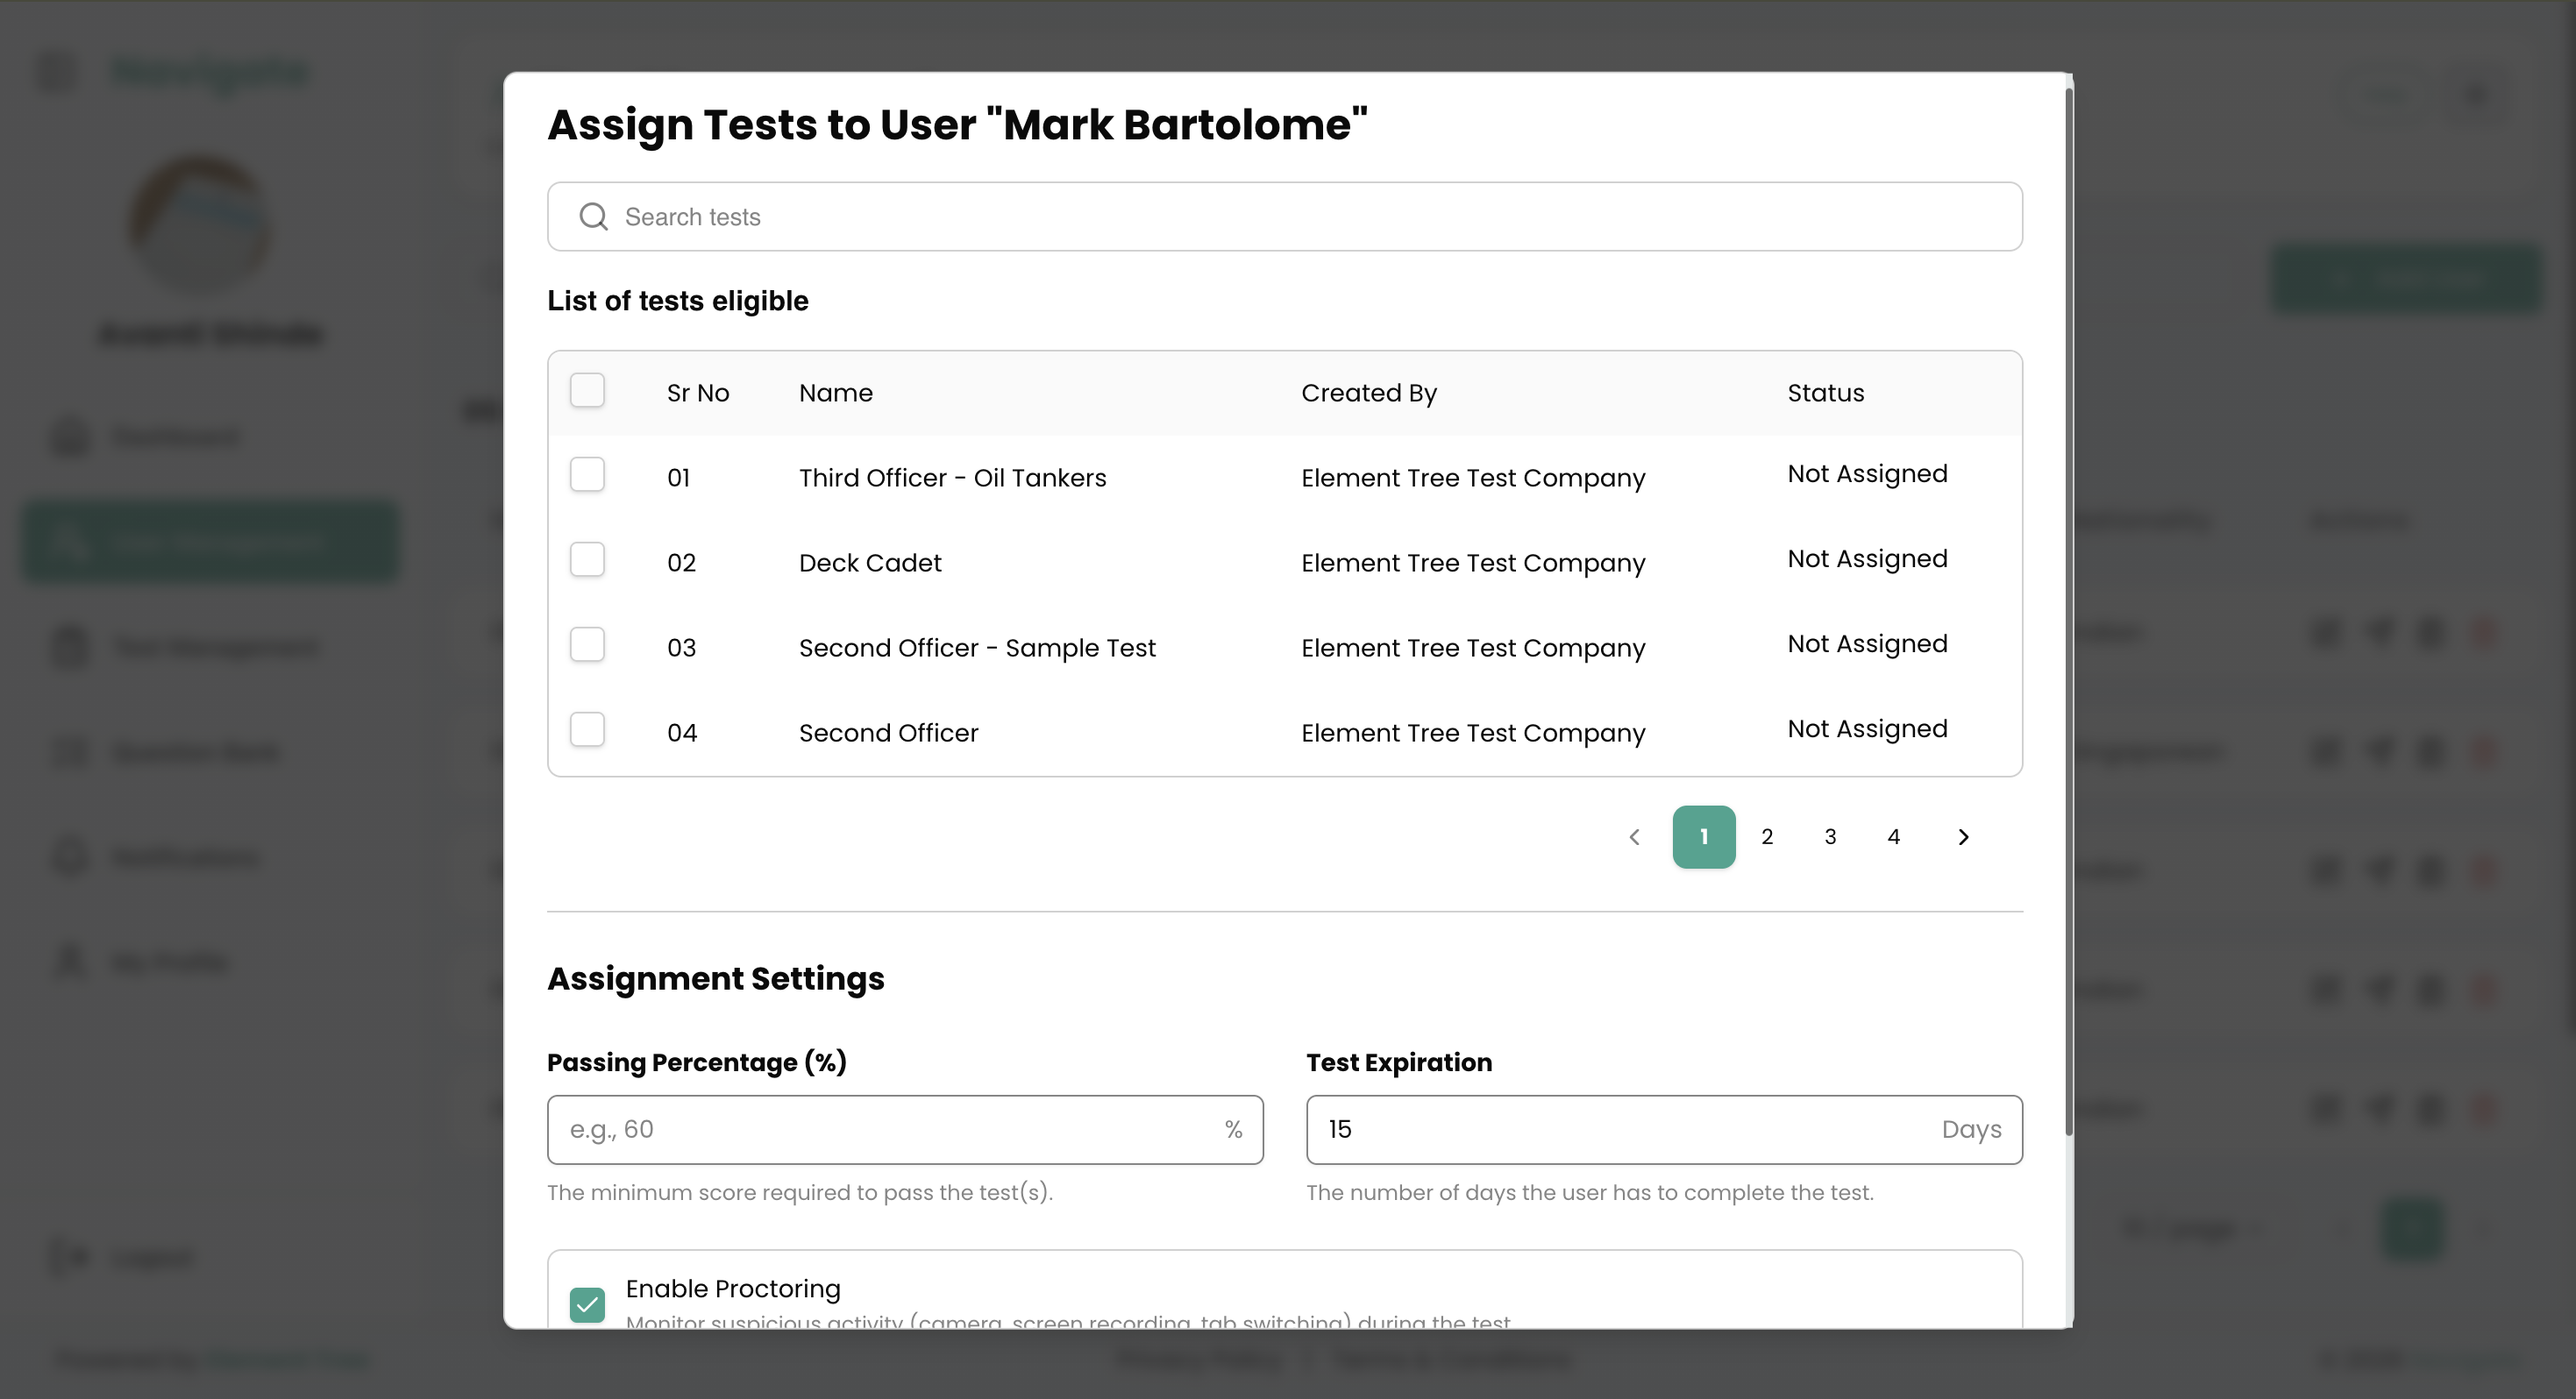Click the Status column header
The image size is (2576, 1399).
1826,392
